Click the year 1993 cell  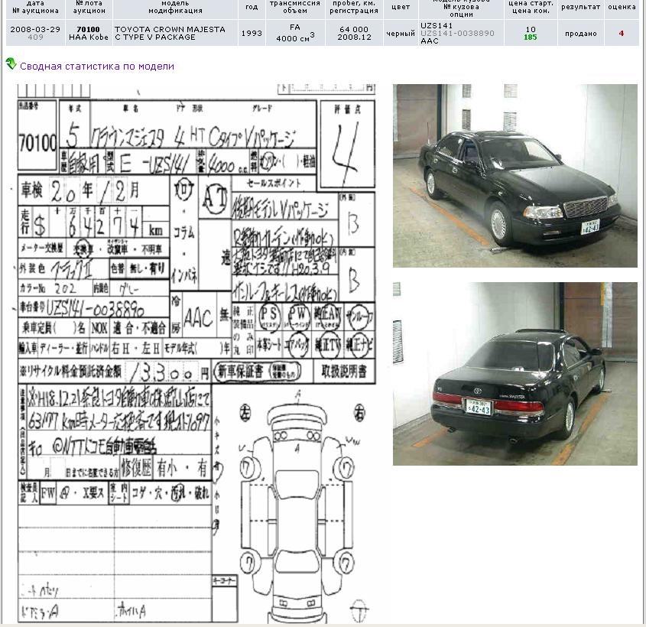pos(252,34)
